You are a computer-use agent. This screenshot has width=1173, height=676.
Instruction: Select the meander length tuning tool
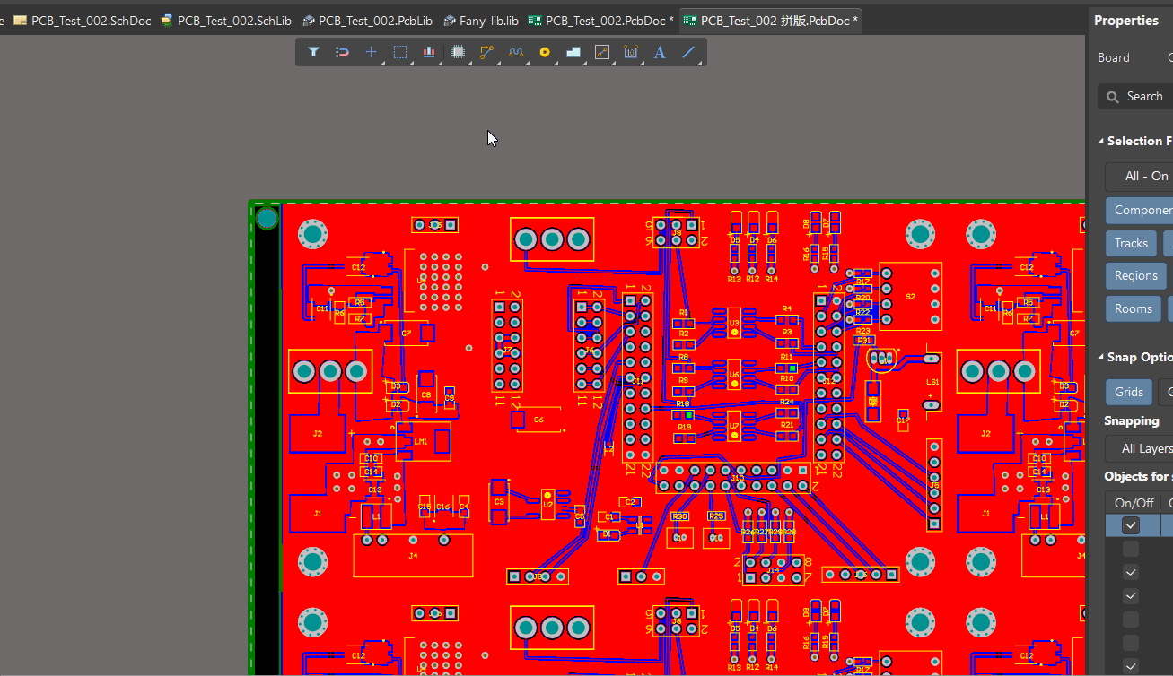515,52
